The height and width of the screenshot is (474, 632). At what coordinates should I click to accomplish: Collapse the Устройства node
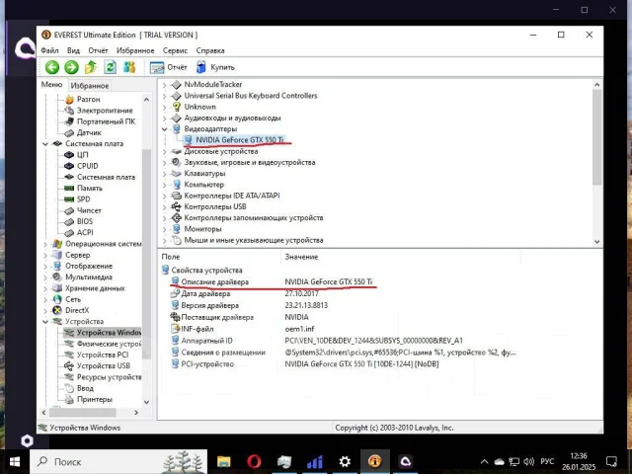45,322
